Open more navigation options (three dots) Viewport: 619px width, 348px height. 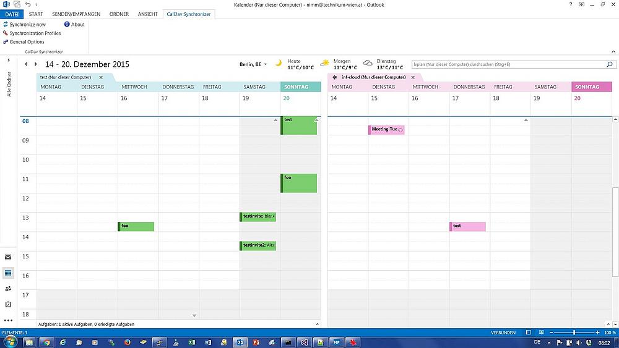[8, 320]
